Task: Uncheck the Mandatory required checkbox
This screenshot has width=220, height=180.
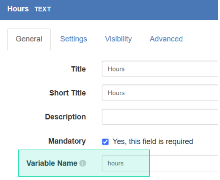Action: tap(105, 142)
